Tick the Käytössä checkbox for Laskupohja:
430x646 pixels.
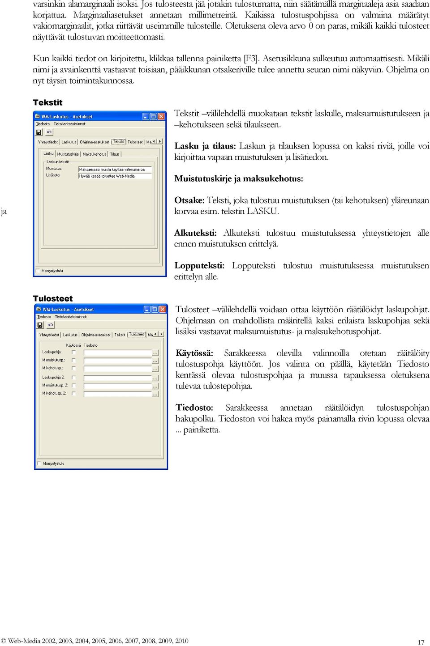coord(74,353)
